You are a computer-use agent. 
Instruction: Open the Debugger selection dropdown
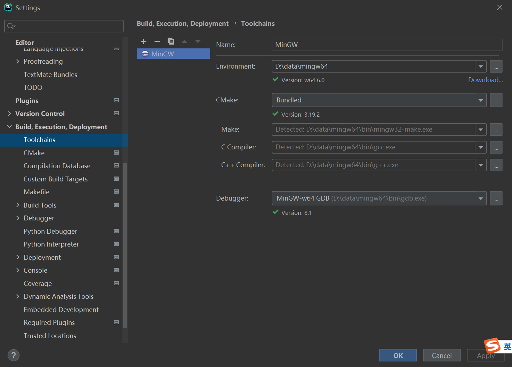click(481, 198)
